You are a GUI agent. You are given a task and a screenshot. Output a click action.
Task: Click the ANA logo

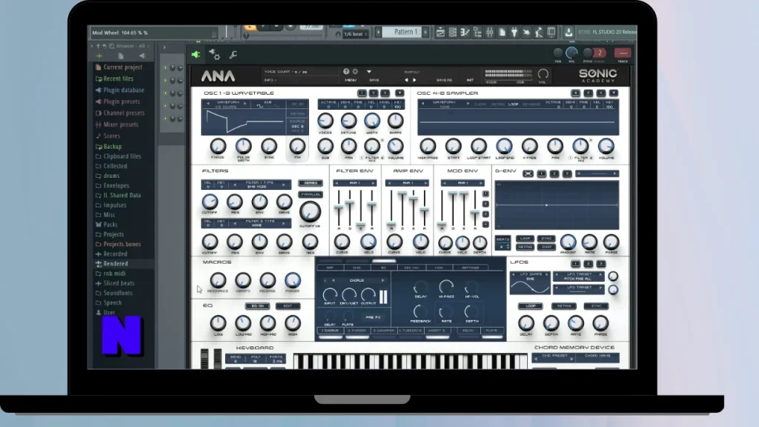tap(219, 76)
